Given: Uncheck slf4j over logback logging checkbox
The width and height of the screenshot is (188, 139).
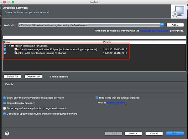Looking at the screenshot, I should click(x=5, y=53).
